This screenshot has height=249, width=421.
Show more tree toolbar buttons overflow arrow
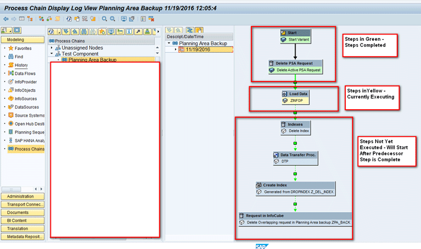click(158, 32)
